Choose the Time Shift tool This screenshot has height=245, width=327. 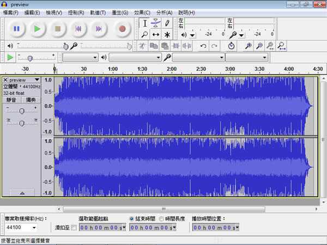coord(156,34)
